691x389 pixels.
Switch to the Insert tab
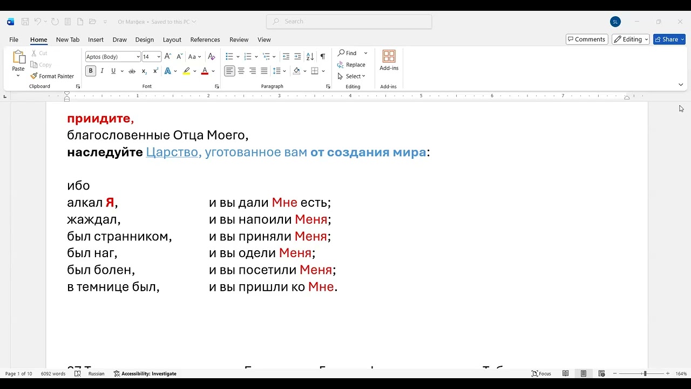coord(96,39)
